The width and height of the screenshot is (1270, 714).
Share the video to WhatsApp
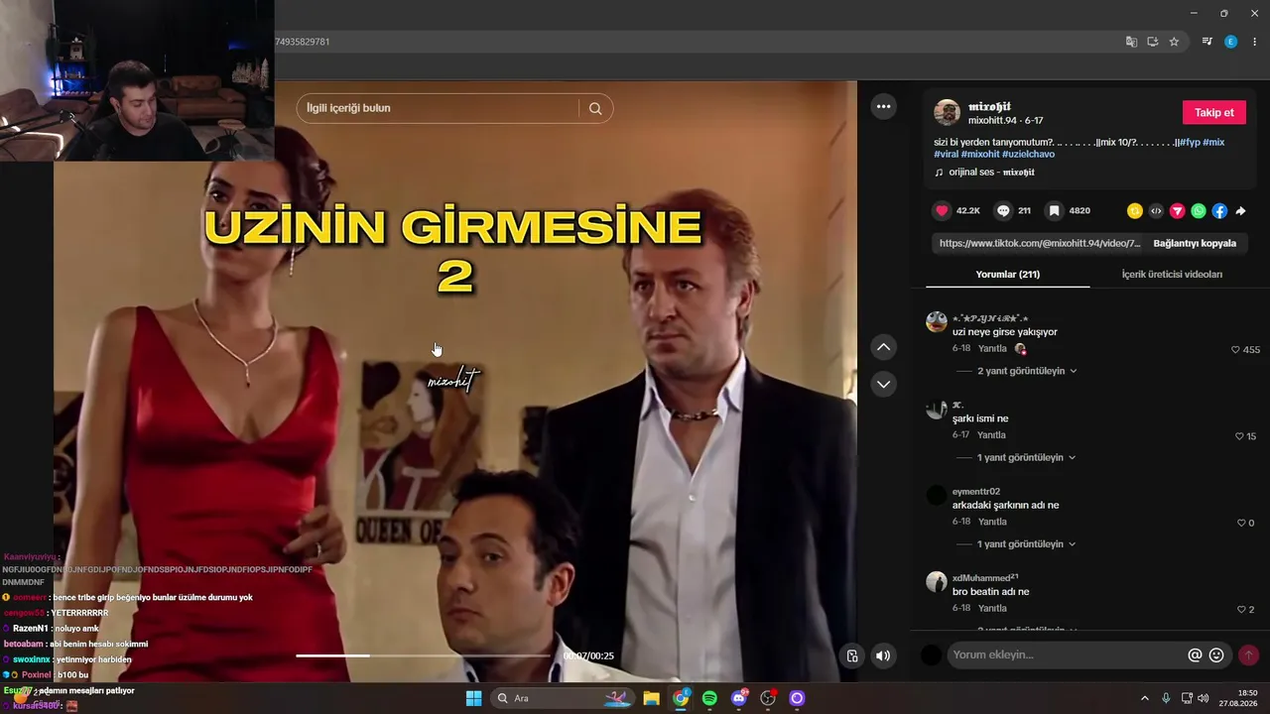coord(1199,211)
